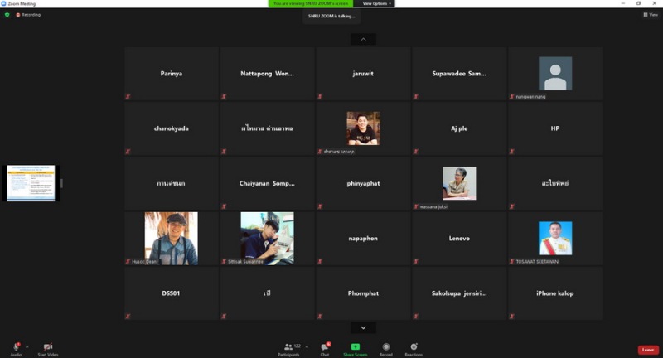Start Video with camera icon
663x358 pixels.
47,346
